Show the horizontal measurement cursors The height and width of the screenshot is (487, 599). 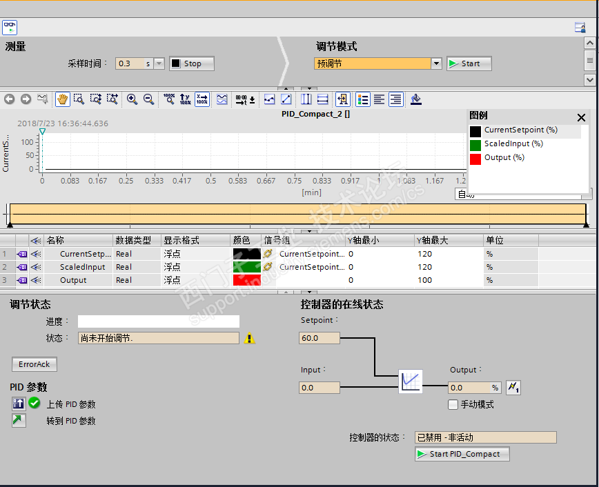pos(323,99)
